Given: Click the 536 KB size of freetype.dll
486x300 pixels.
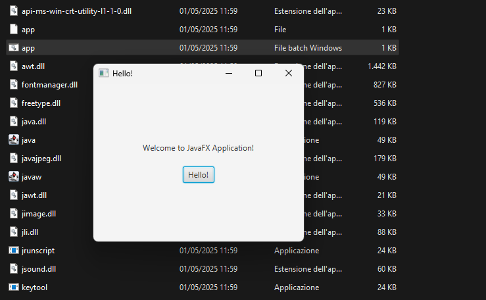Looking at the screenshot, I should (385, 103).
